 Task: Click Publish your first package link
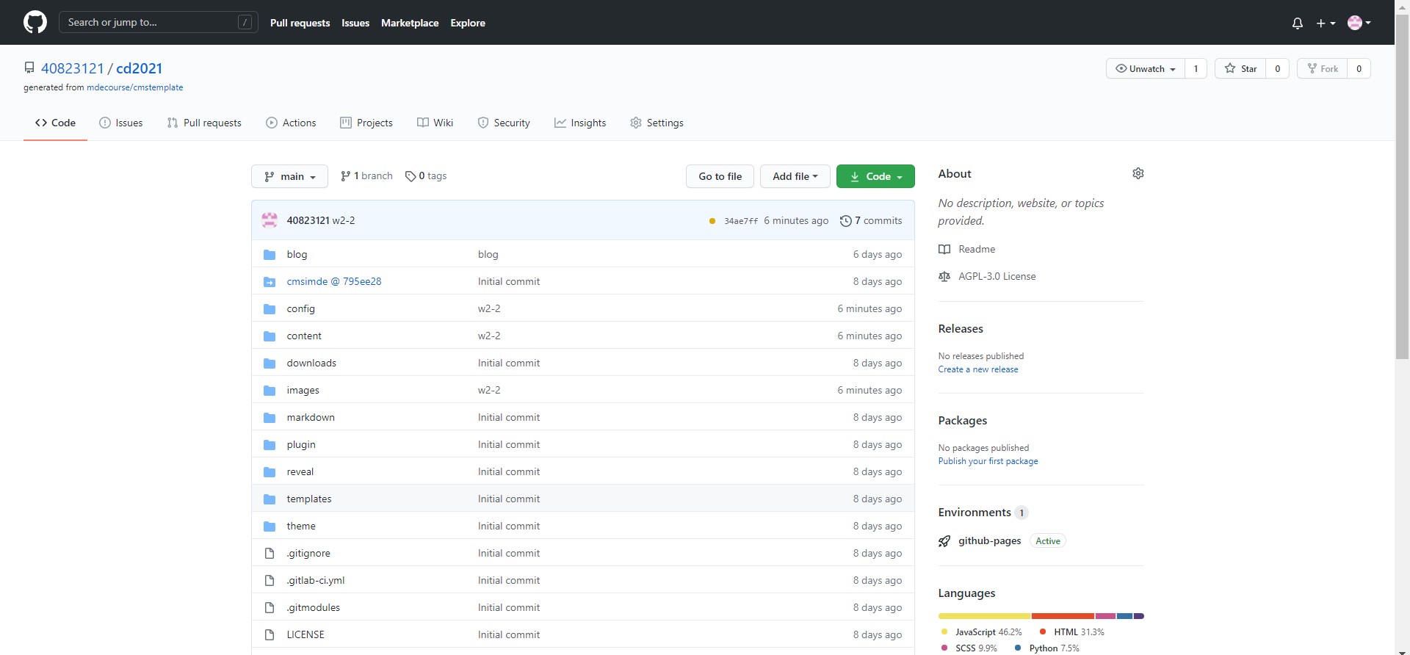click(x=988, y=461)
